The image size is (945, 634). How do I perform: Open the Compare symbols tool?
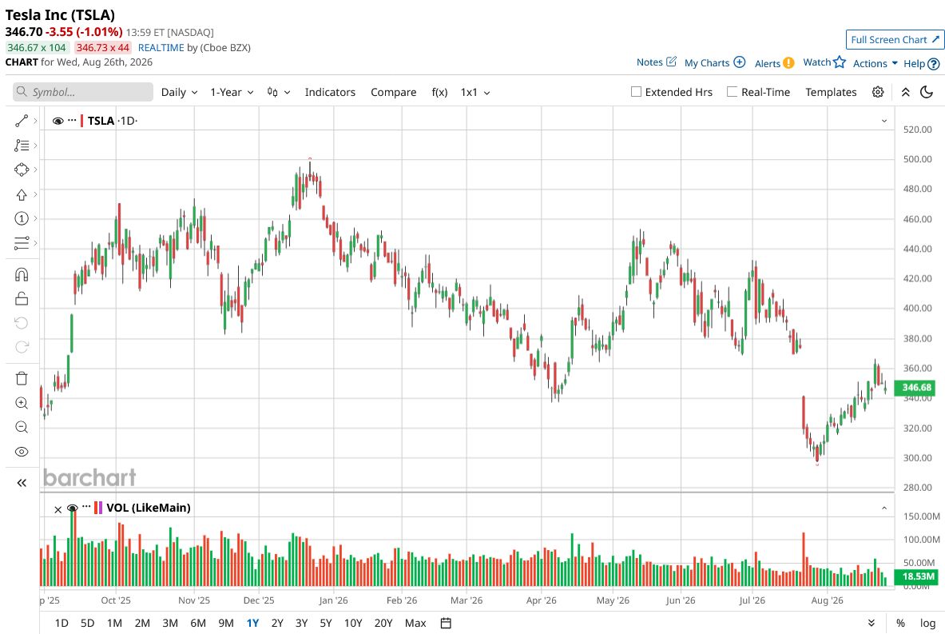click(x=394, y=92)
